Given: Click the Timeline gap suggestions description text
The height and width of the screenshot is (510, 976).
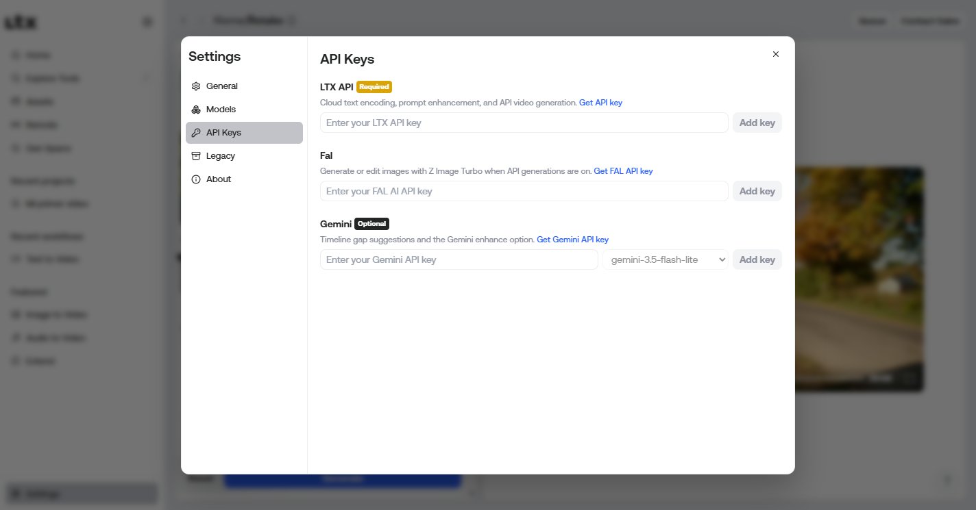Looking at the screenshot, I should tap(427, 240).
